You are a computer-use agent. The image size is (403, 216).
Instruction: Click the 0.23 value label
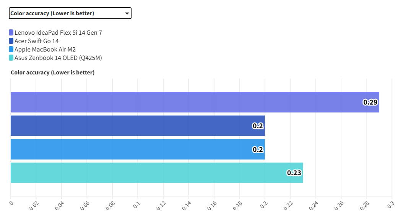(294, 173)
